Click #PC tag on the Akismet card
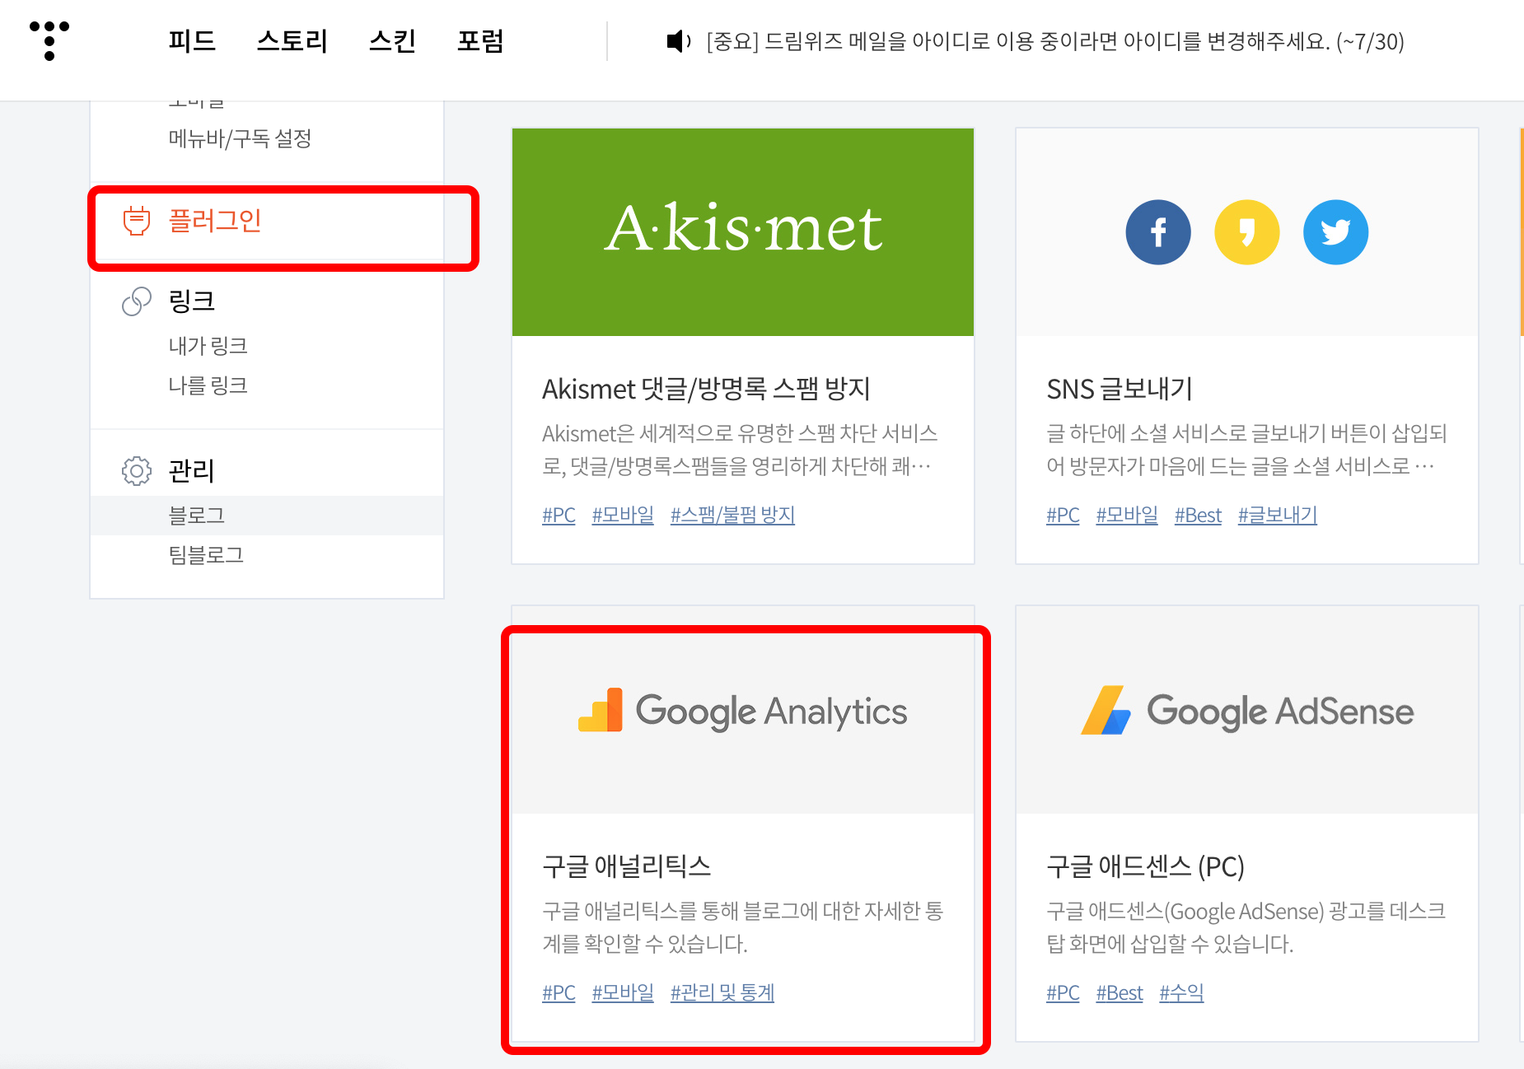The height and width of the screenshot is (1069, 1524). tap(559, 516)
